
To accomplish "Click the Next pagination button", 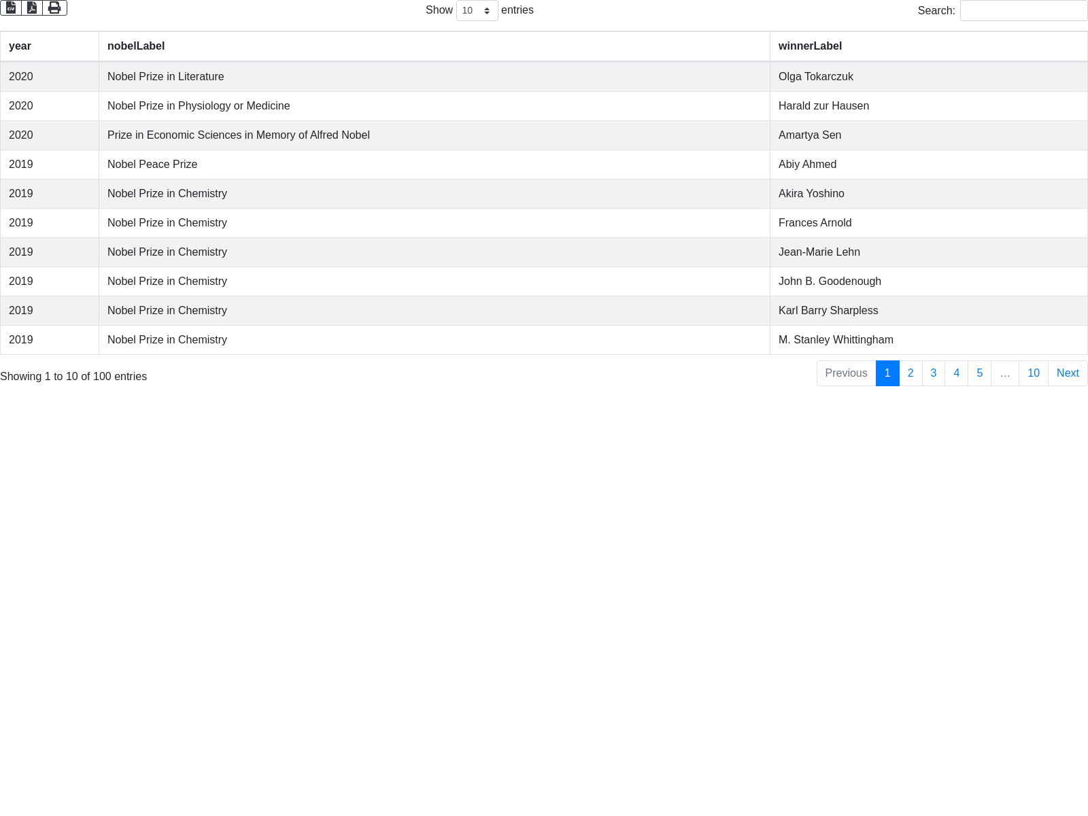I will tap(1068, 373).
